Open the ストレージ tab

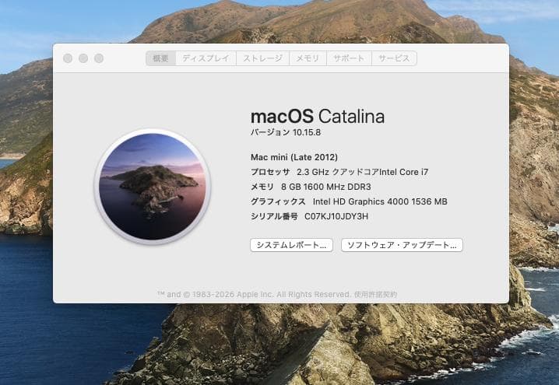[262, 58]
